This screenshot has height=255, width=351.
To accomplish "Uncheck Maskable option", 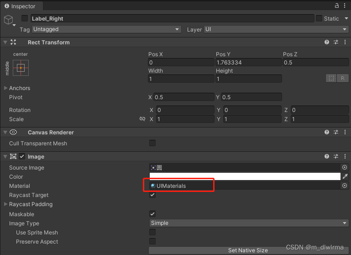I will 152,214.
